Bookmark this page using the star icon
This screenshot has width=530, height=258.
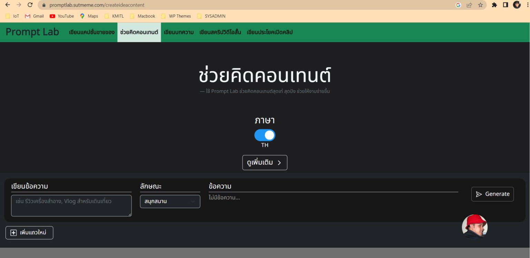480,5
